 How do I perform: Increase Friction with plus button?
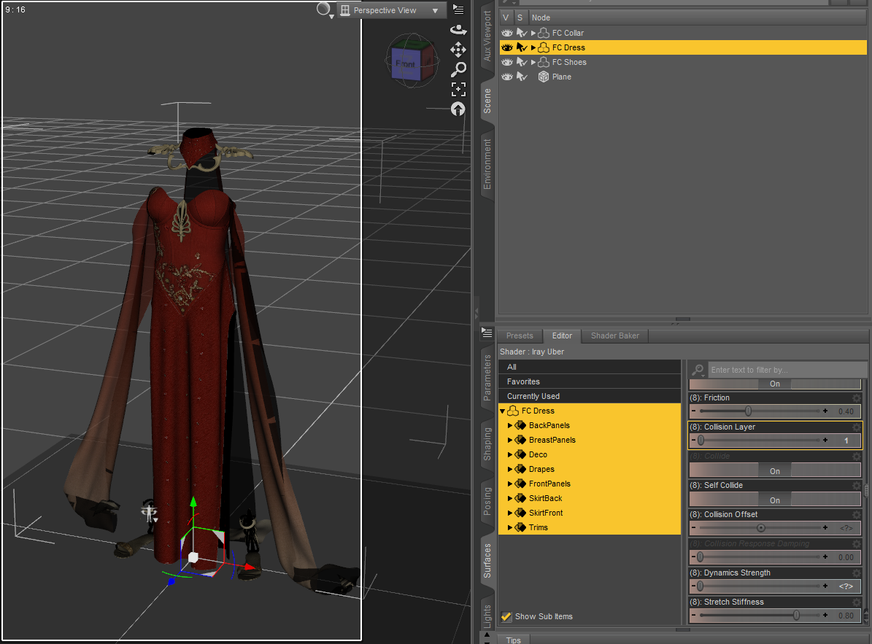coord(825,411)
